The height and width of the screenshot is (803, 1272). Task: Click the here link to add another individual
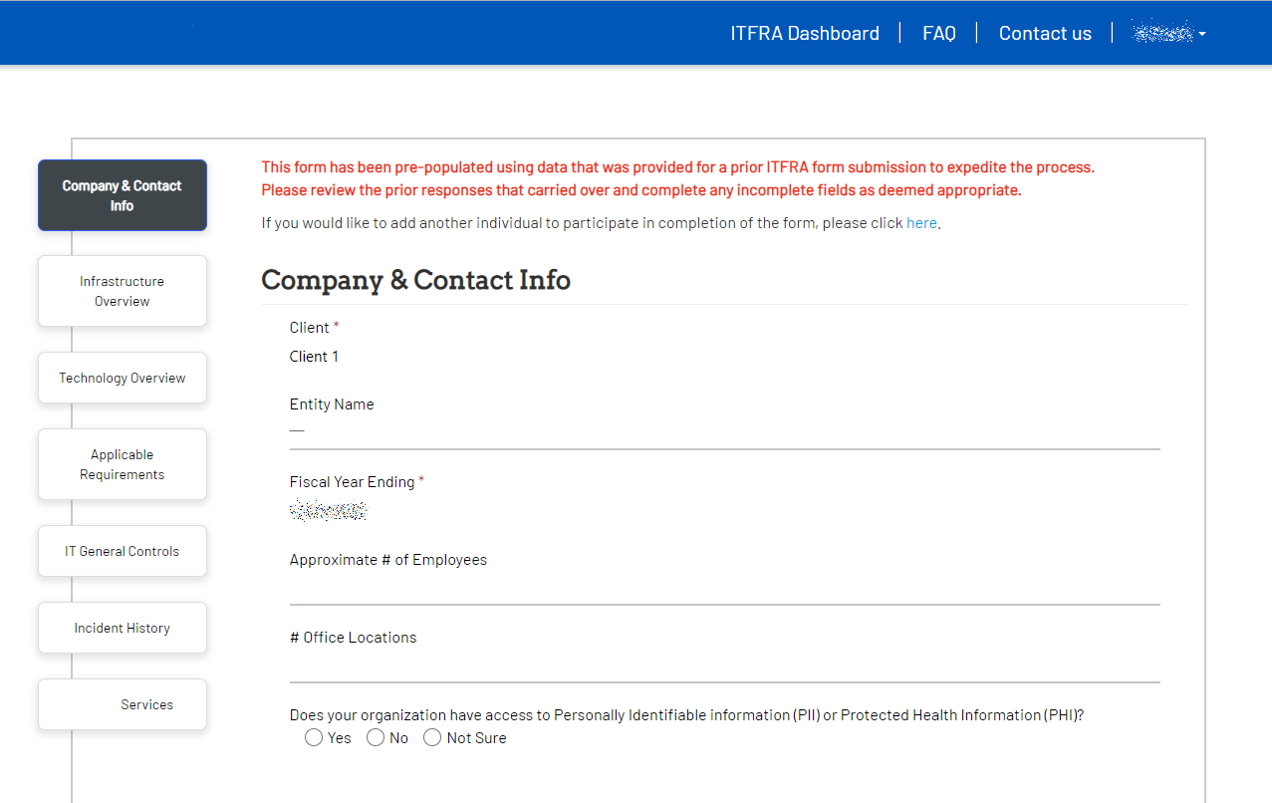pos(921,222)
